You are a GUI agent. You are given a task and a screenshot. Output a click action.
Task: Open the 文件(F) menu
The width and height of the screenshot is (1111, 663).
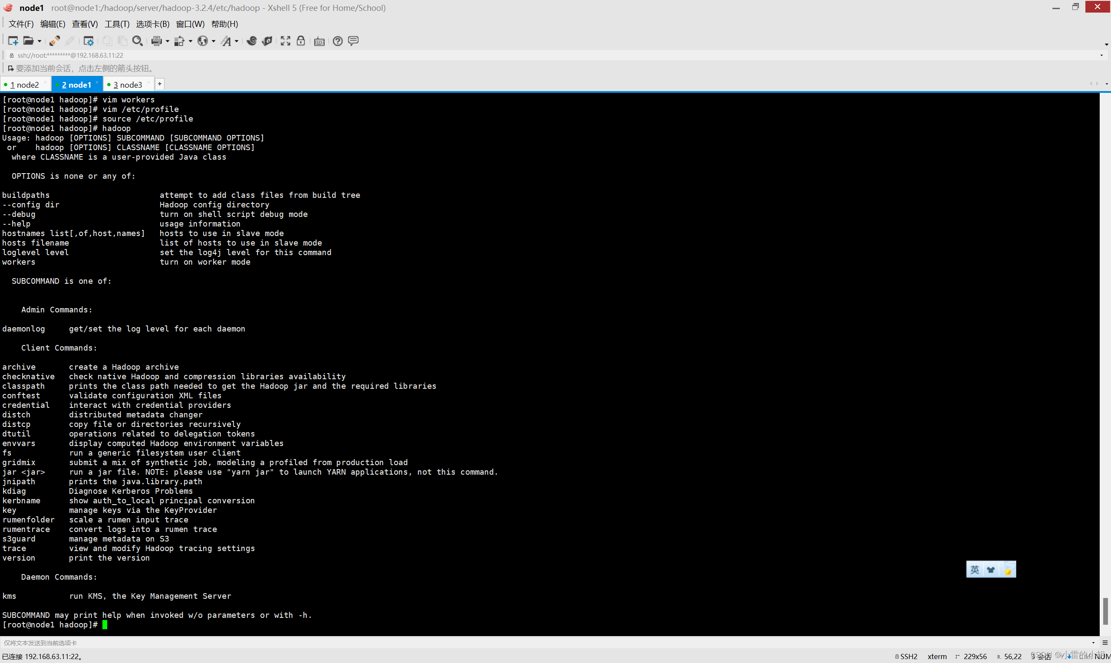(x=21, y=24)
